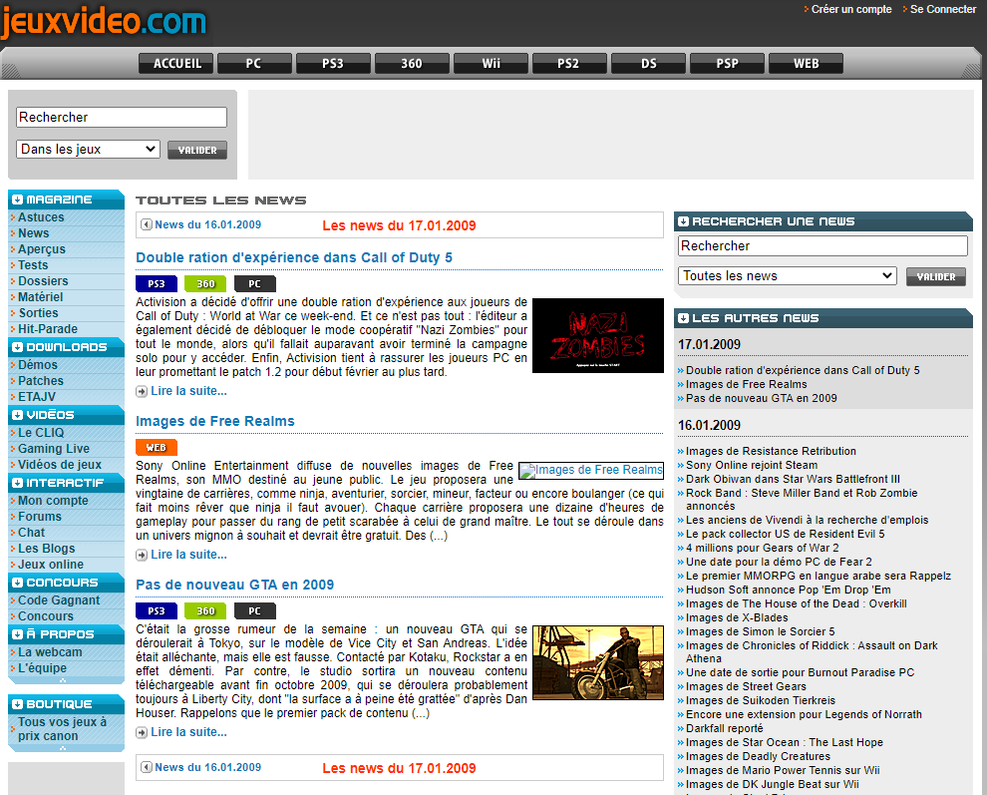The image size is (987, 795).
Task: Click the plus icon on the À propos sidebar header
Action: click(18, 634)
